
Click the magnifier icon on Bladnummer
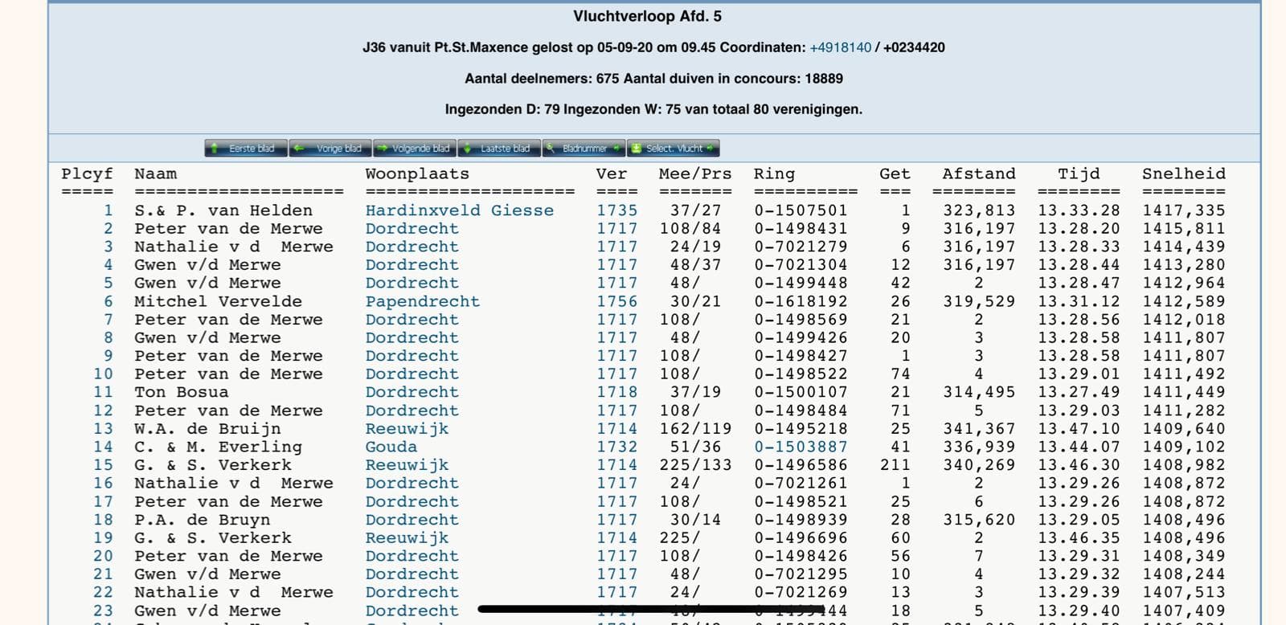(x=552, y=149)
